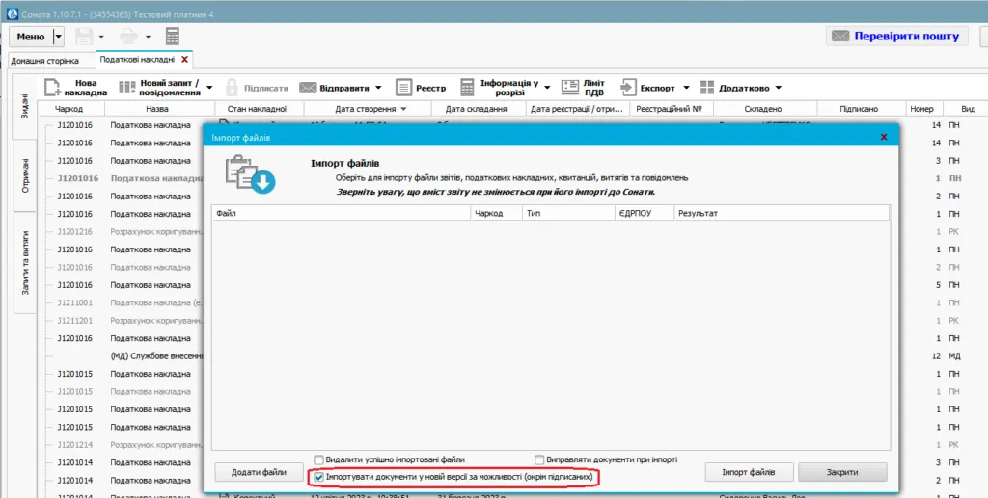This screenshot has width=988, height=498.
Task: Click the Імпорт файлів button
Action: [x=749, y=472]
